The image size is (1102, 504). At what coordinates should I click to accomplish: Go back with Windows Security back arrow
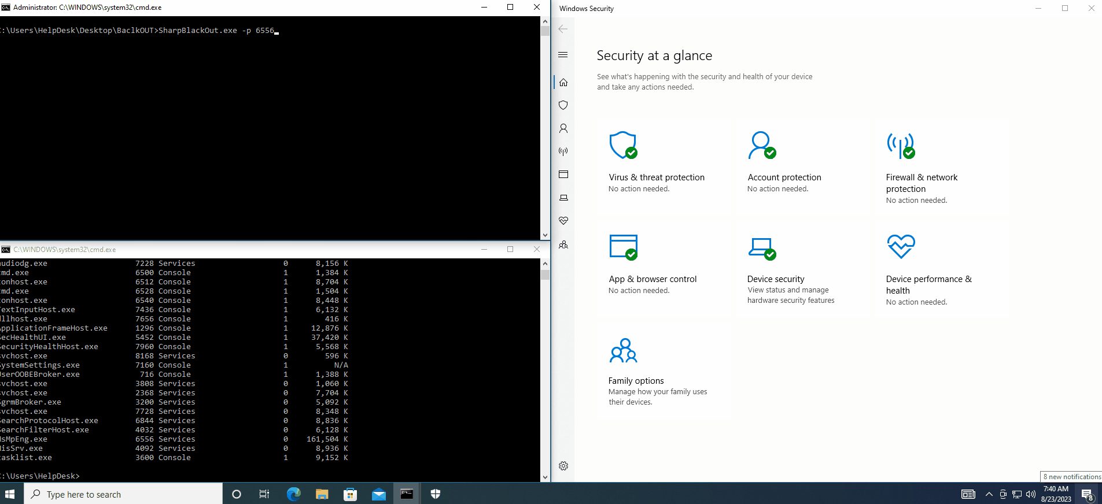563,29
